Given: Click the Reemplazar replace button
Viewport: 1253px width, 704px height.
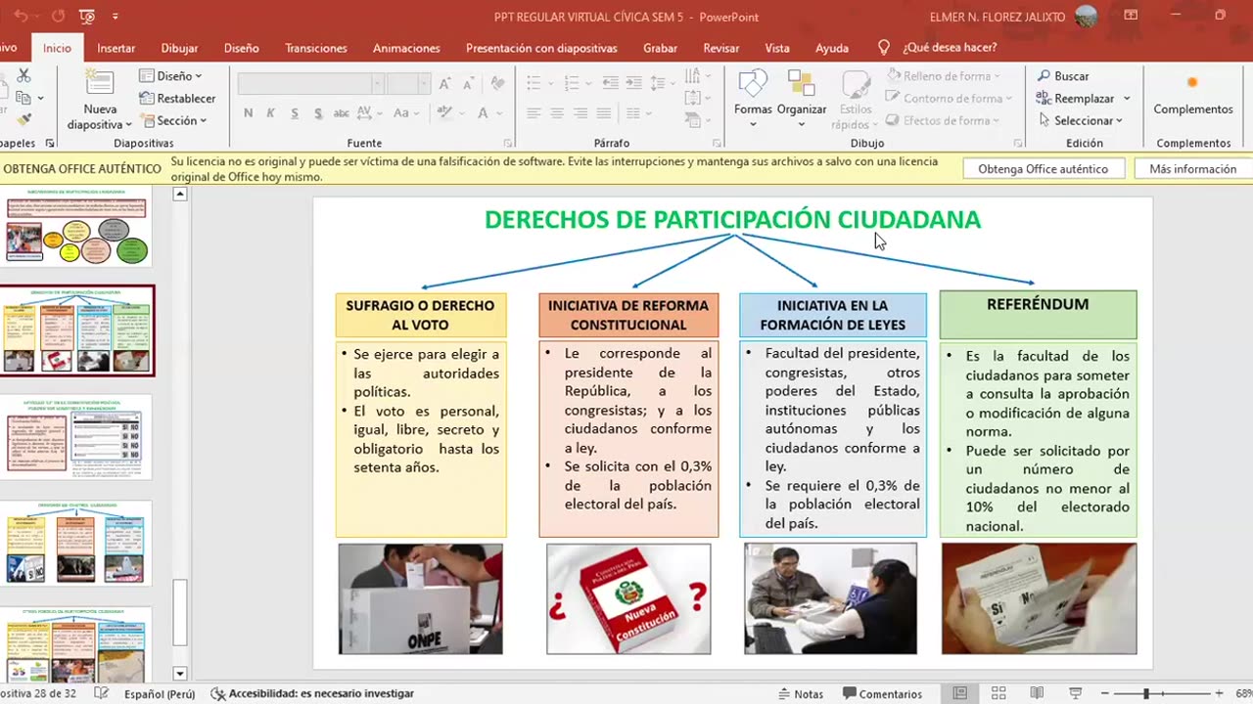Looking at the screenshot, I should coord(1083,99).
